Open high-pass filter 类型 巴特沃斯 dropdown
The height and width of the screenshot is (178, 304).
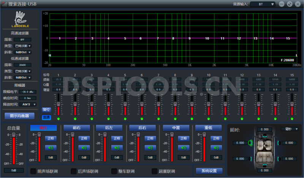click(x=23, y=46)
